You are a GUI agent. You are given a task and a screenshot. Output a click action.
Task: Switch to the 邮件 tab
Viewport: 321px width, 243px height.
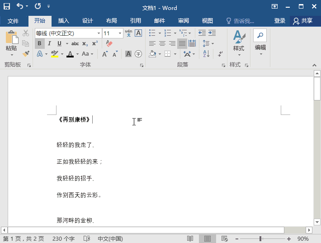pyautogui.click(x=160, y=21)
